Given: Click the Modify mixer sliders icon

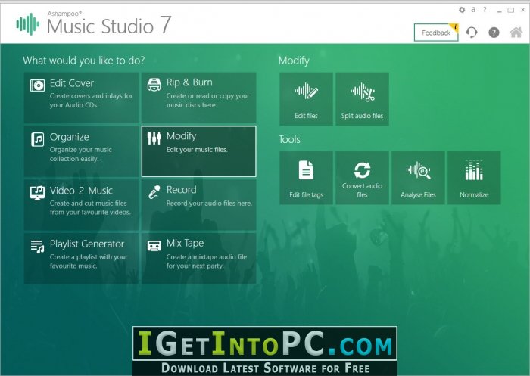Looking at the screenshot, I should [154, 138].
